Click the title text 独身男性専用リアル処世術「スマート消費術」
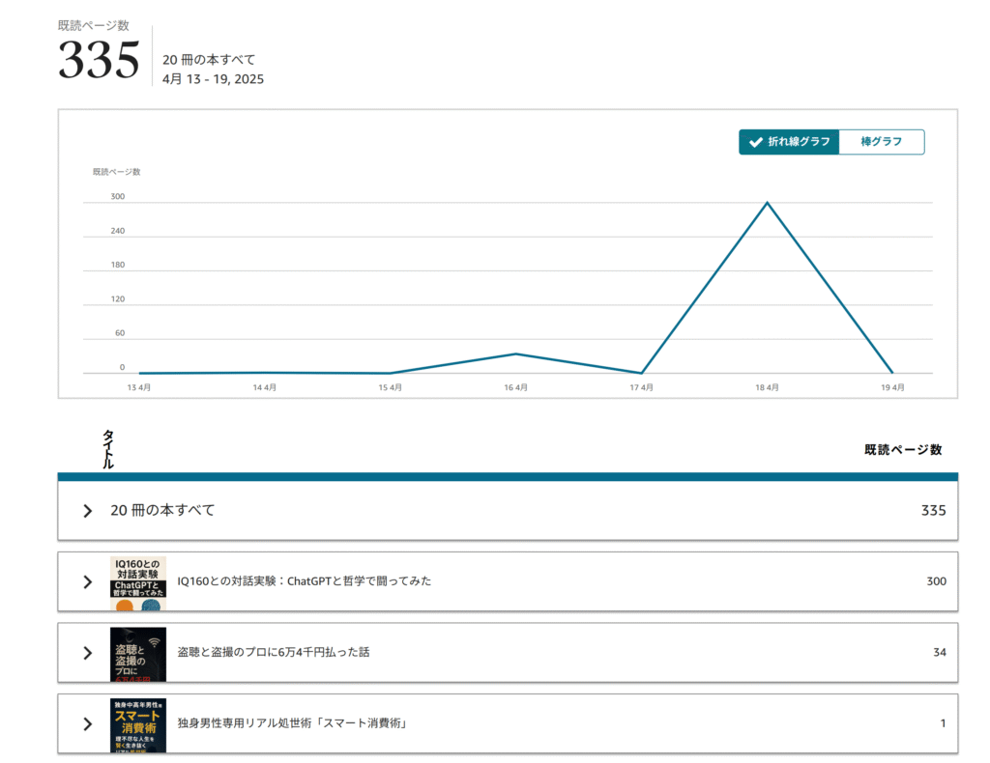 292,723
